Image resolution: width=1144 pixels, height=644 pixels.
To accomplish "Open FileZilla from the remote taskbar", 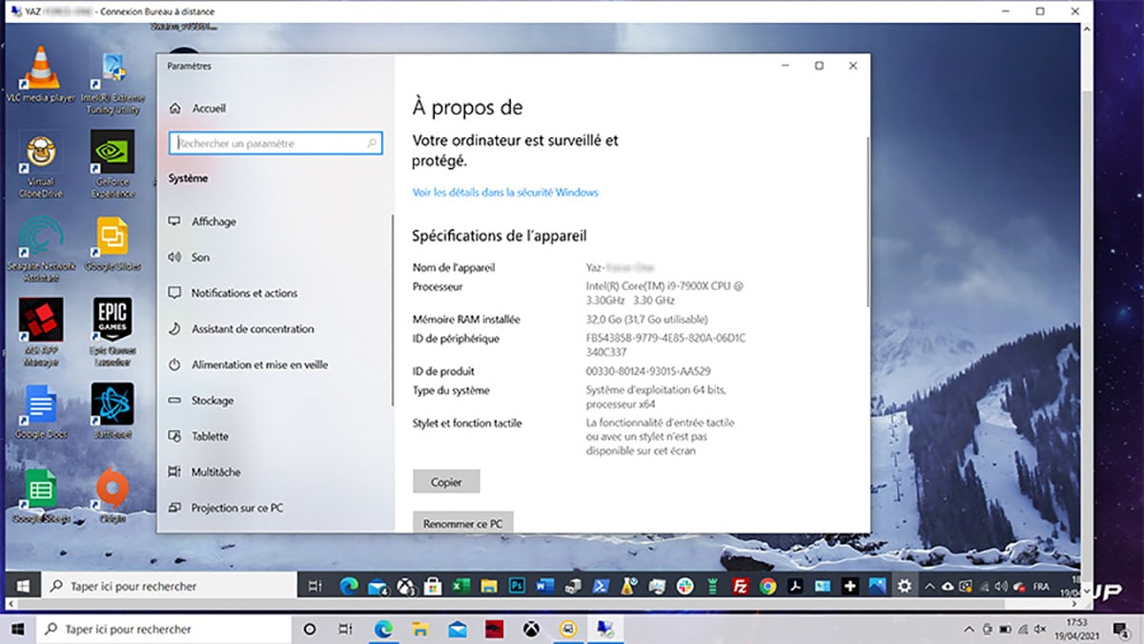I will coord(740,586).
